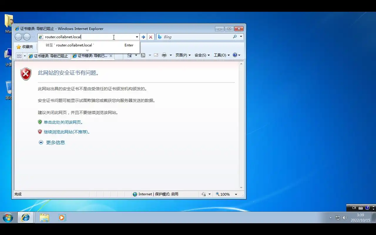
Task: Expand the autocomplete suggestion chevron
Action: [x=87, y=51]
